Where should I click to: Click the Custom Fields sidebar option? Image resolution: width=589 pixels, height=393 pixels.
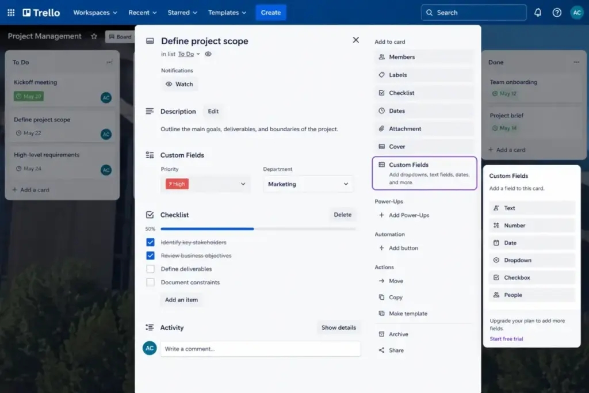click(424, 173)
